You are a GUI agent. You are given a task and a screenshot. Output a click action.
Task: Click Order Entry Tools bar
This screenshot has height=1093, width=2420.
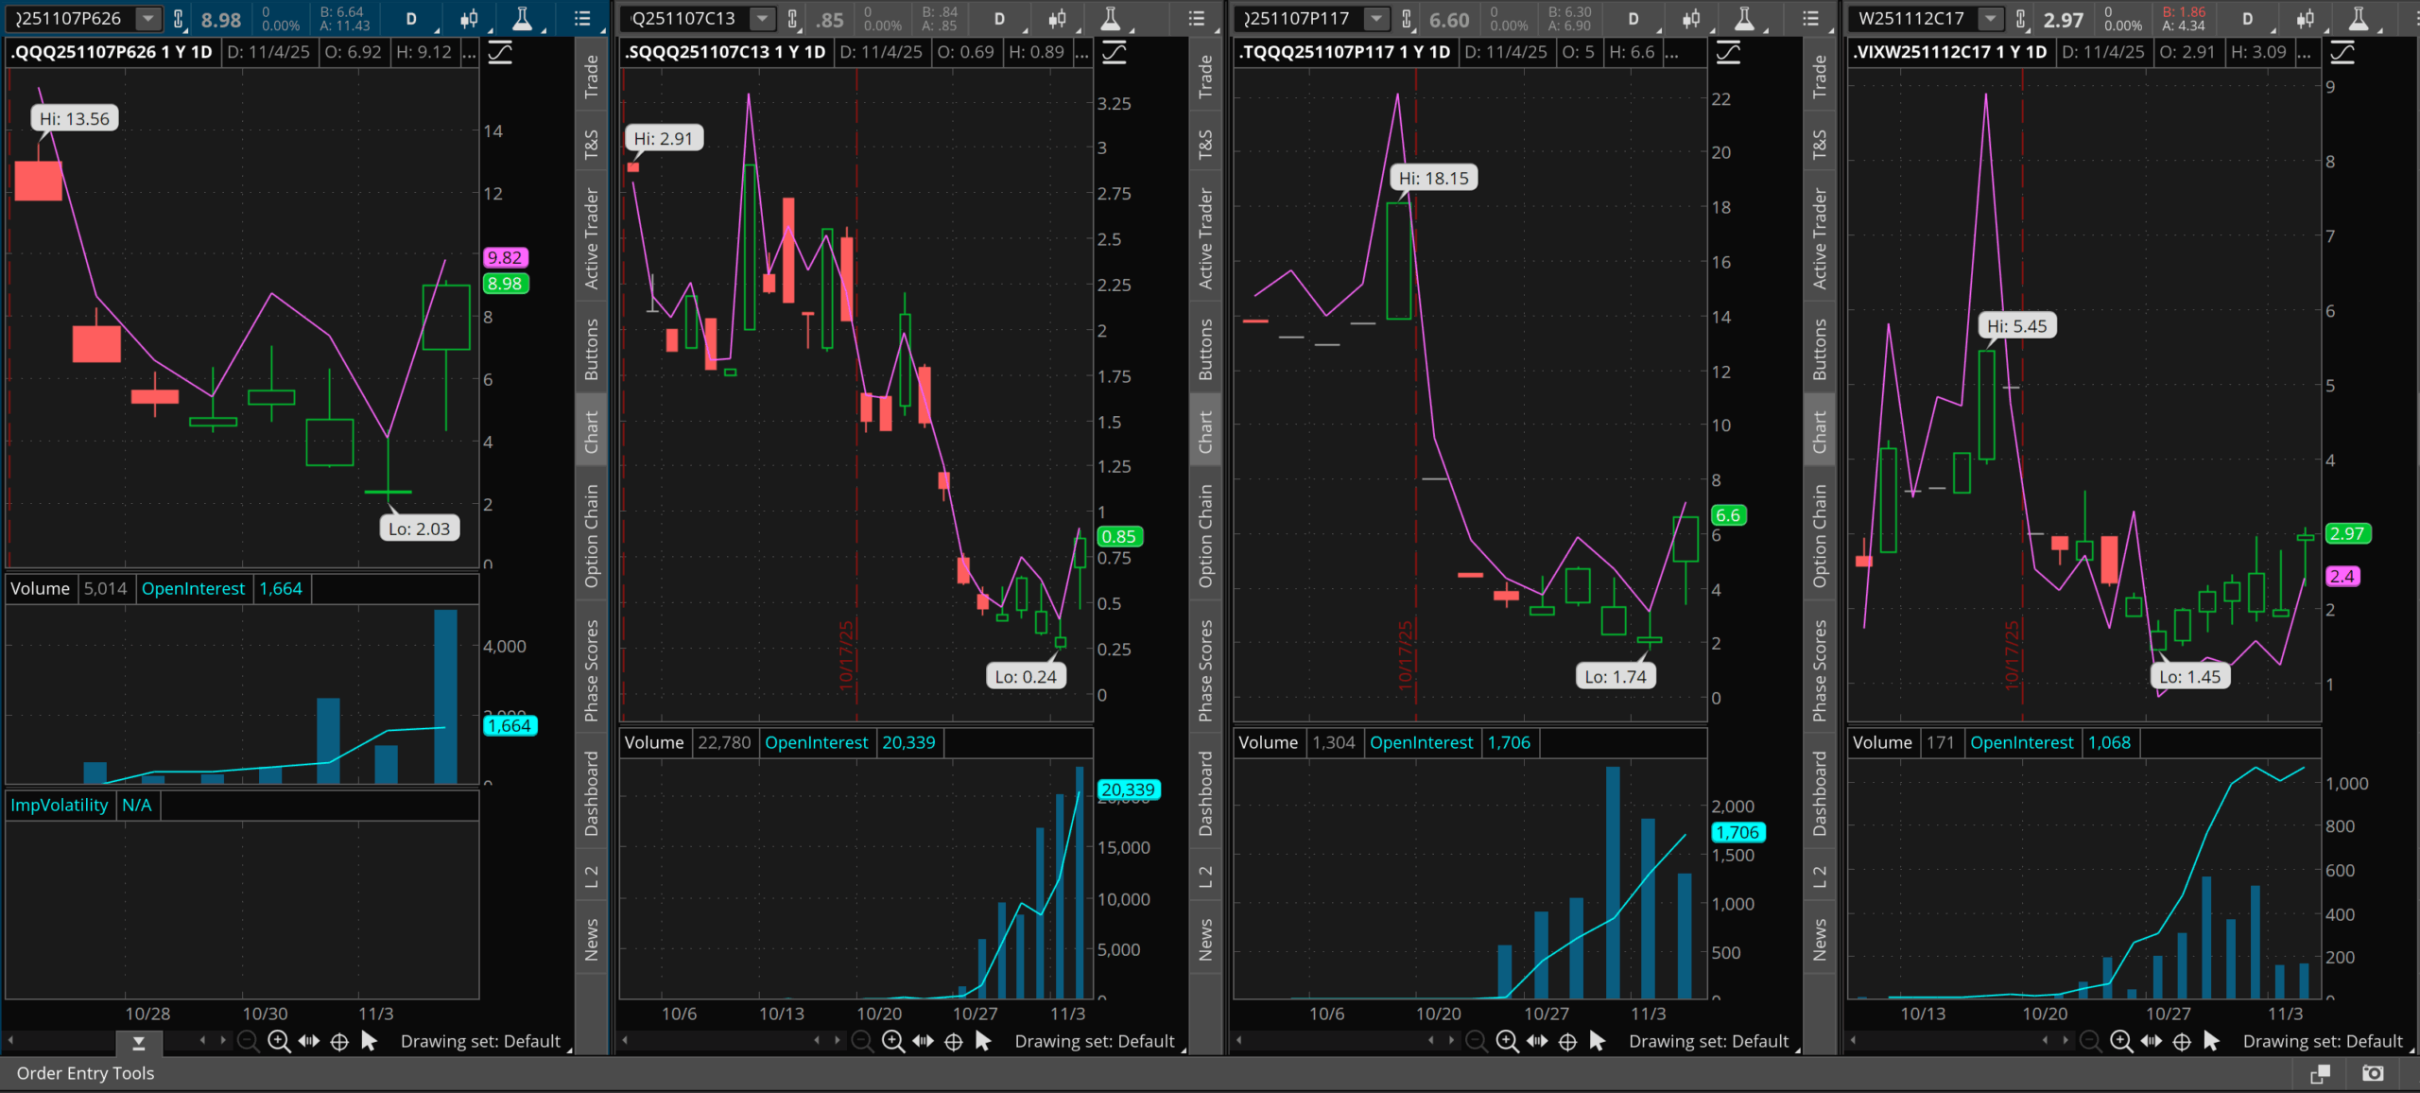85,1073
